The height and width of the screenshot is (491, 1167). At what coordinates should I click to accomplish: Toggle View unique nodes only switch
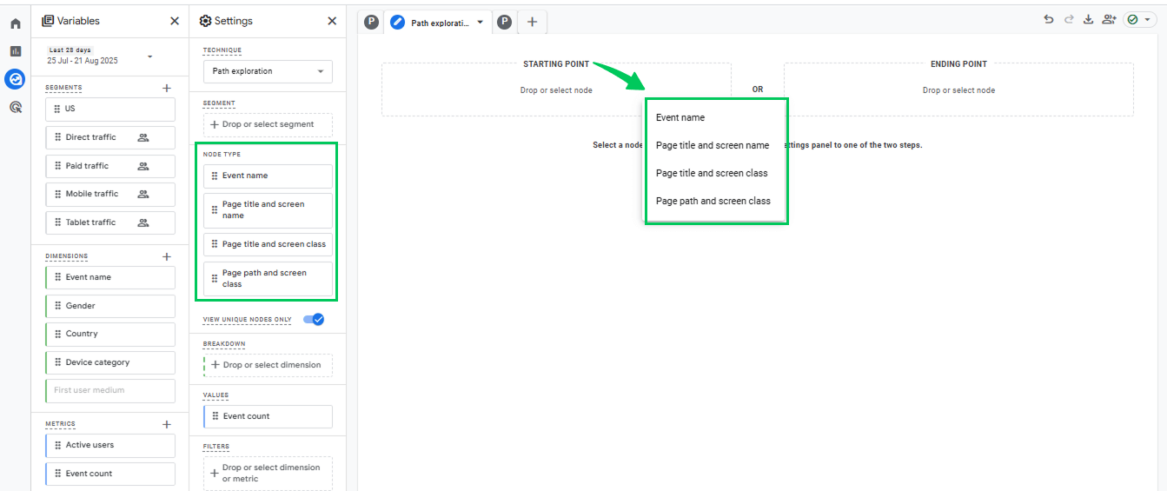(314, 319)
